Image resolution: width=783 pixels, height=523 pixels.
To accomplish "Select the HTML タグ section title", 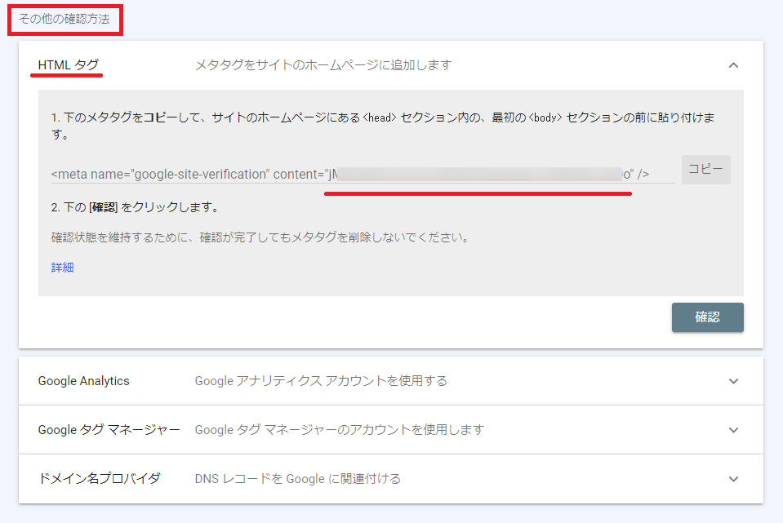I will pyautogui.click(x=69, y=65).
